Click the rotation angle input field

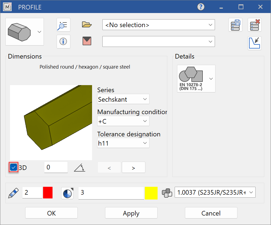56,167
